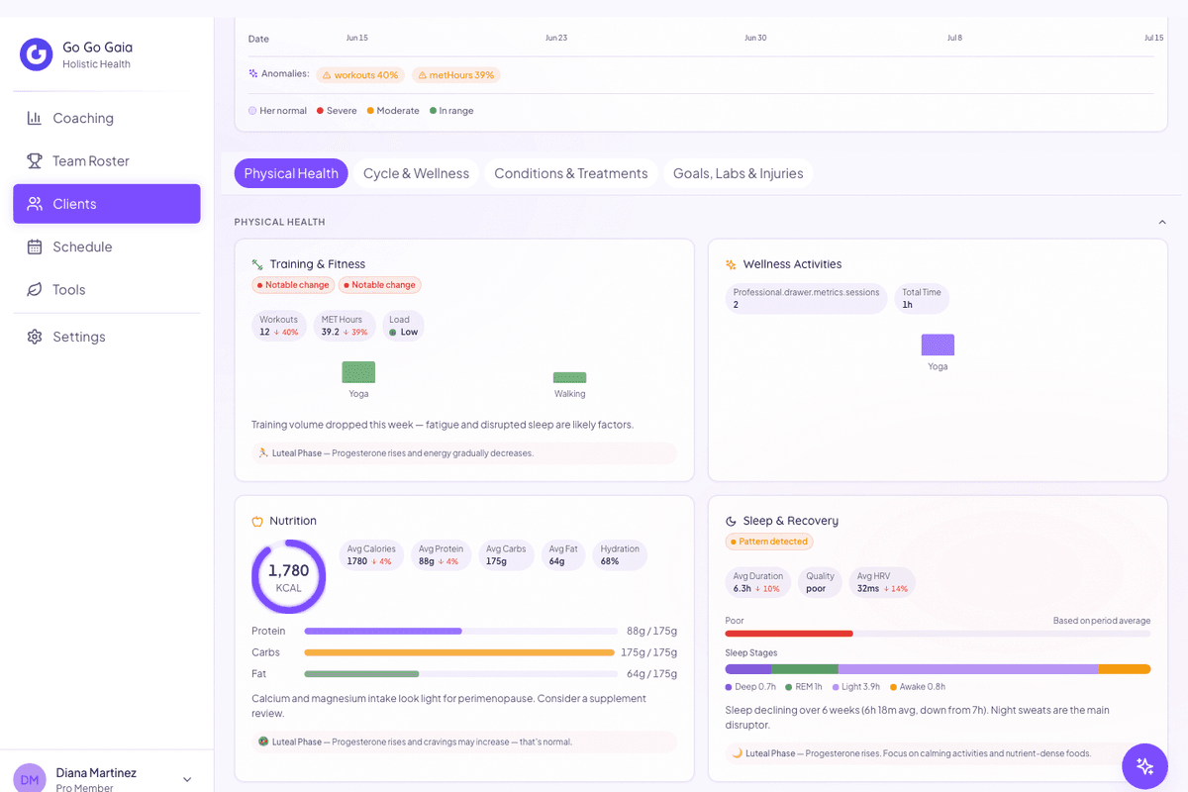Click the red Poor sleep quality bar
1188x792 pixels.
point(789,634)
